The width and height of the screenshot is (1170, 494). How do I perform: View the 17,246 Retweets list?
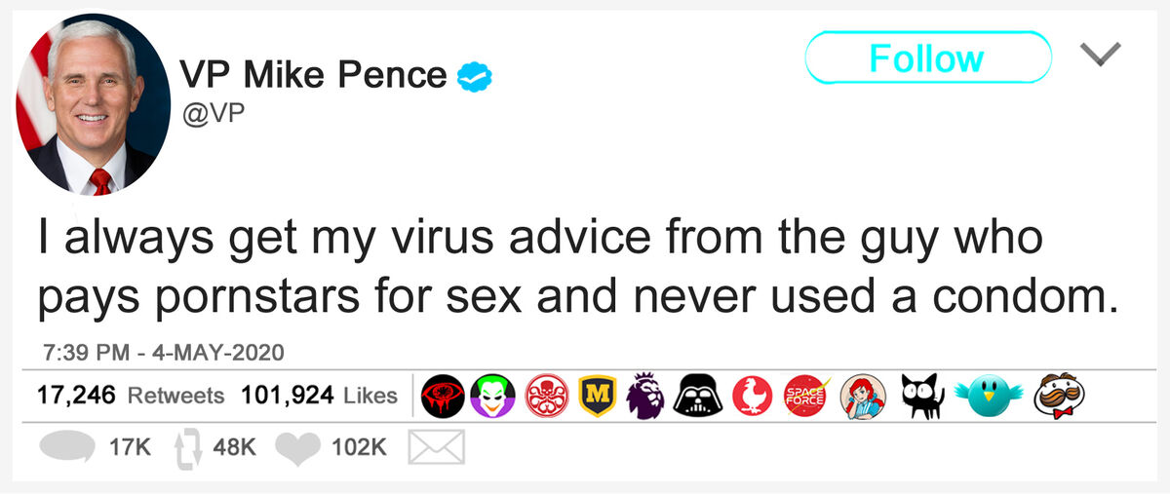coord(131,396)
